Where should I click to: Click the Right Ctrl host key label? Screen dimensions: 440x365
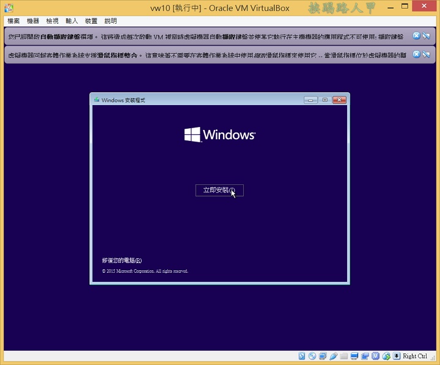[415, 356]
